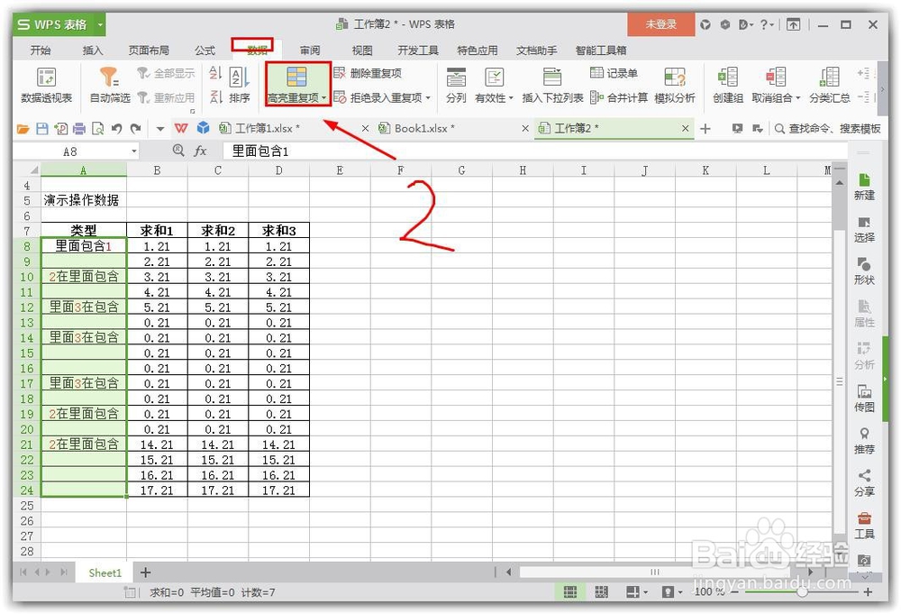The image size is (901, 614).
Task: Switch to normal view in status bar
Action: (570, 592)
